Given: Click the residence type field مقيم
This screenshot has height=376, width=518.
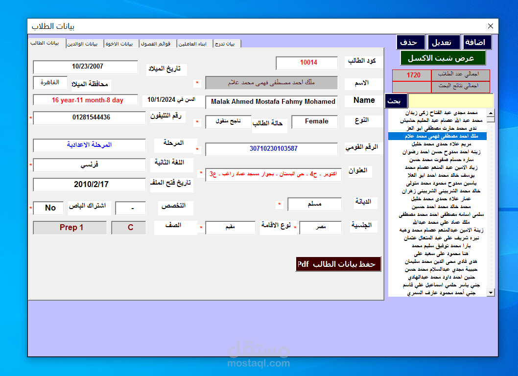Looking at the screenshot, I should click(230, 227).
